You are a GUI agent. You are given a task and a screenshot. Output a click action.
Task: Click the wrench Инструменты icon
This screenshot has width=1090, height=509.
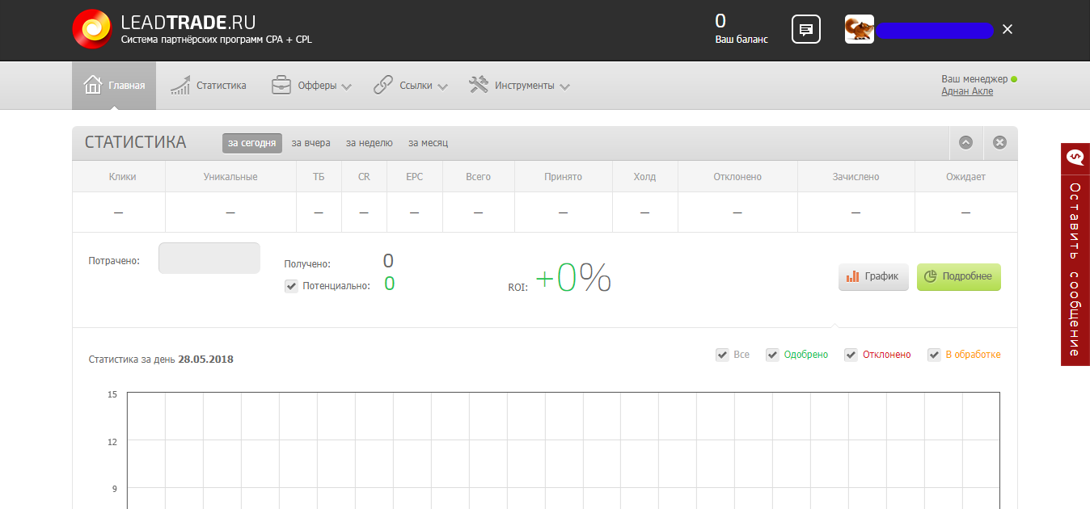point(479,86)
